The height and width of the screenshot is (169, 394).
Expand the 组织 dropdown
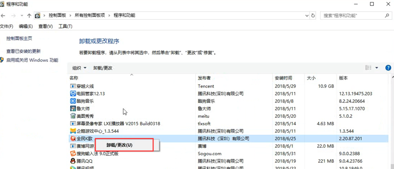(x=80, y=68)
